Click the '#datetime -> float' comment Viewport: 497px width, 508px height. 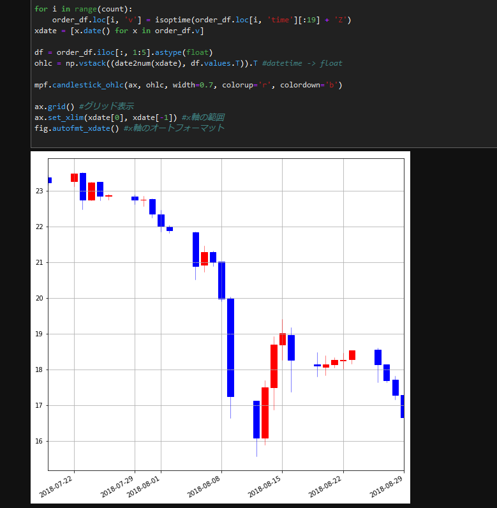pyautogui.click(x=302, y=63)
